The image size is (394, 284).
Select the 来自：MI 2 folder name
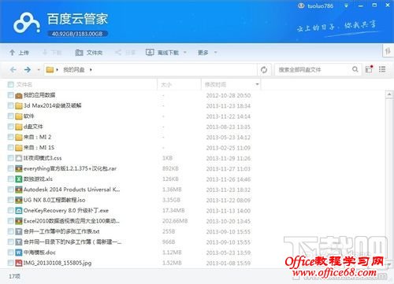[37, 137]
